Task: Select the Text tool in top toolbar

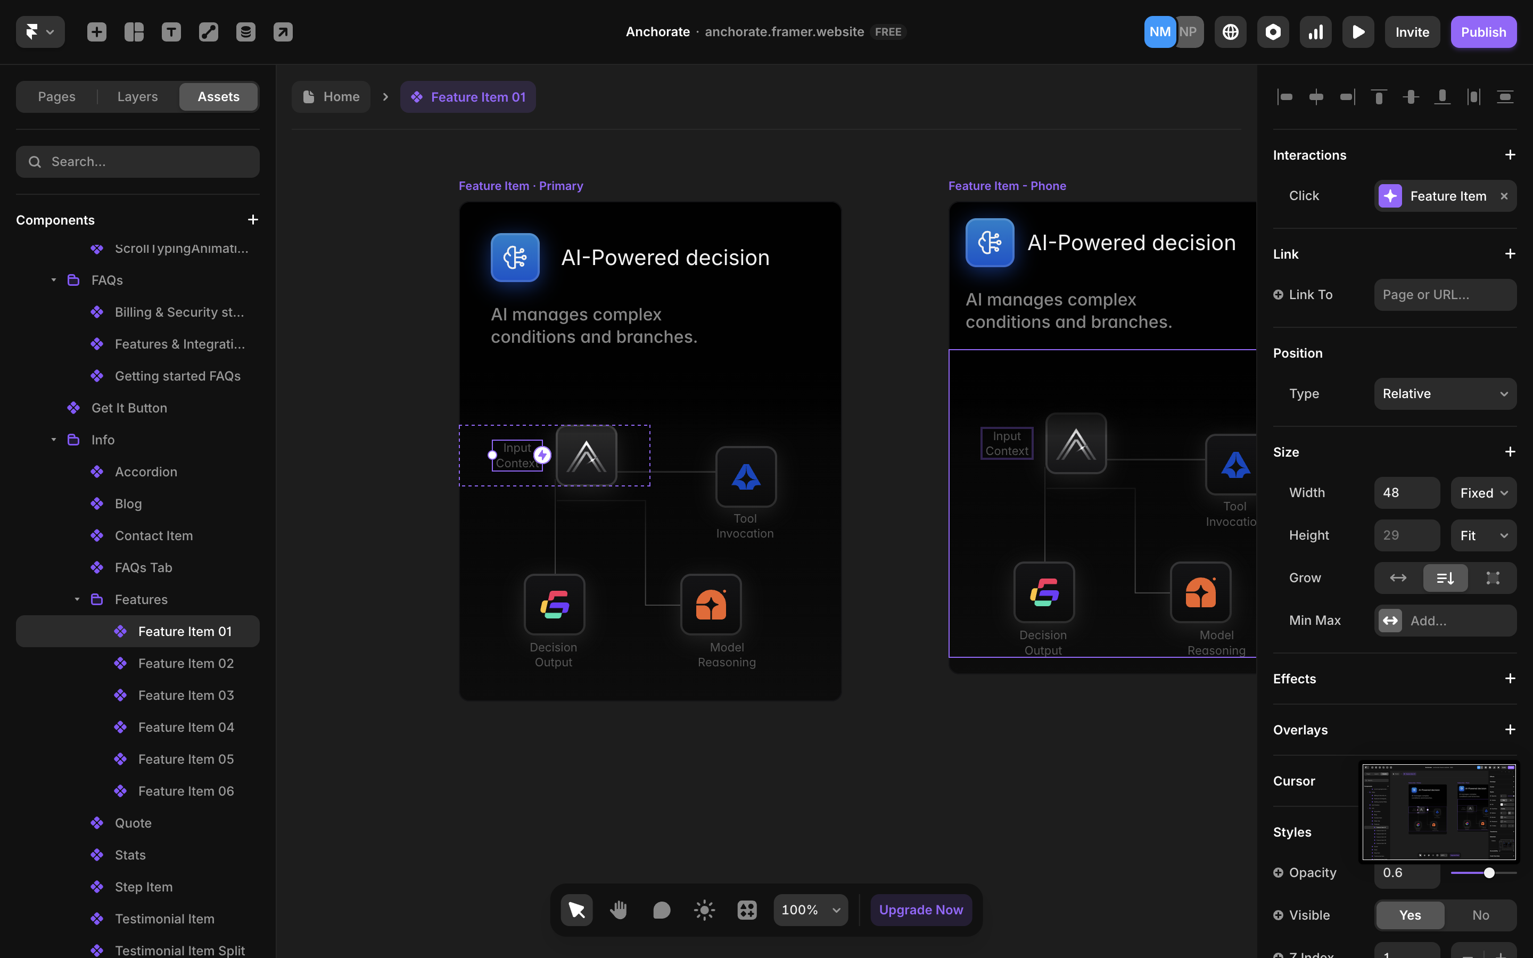Action: (x=171, y=32)
